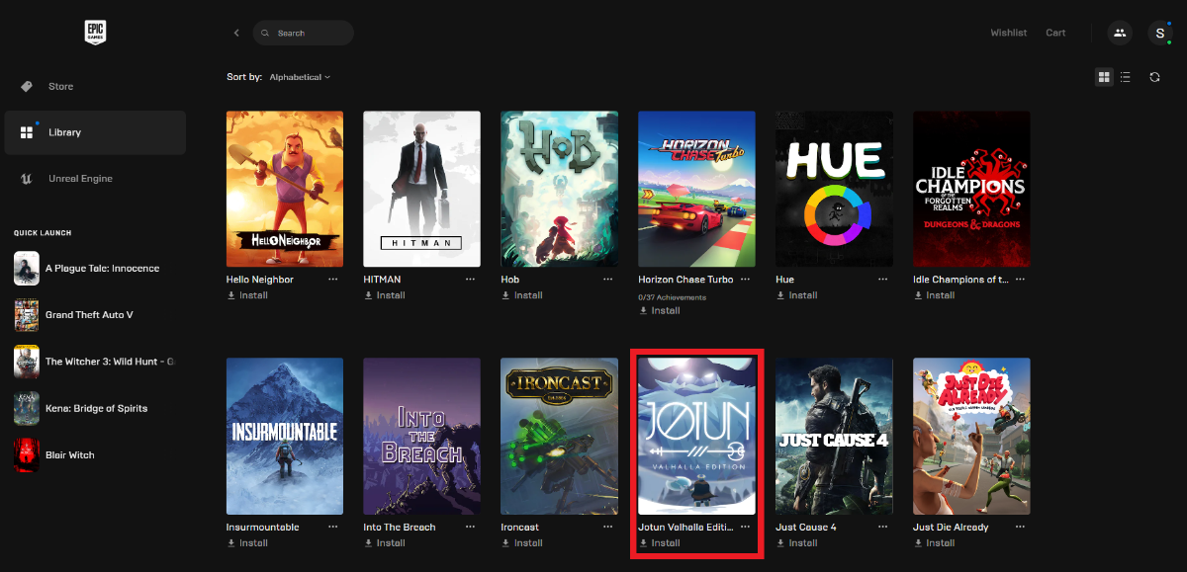Open the Jotun Valhalla Edition cover art

pos(696,436)
